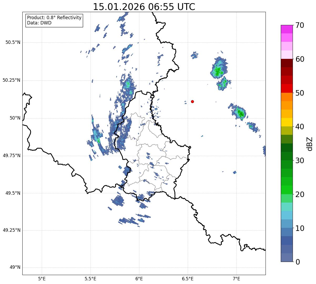Click 'Product: 0.8° Reflectivity' legend line

54,18
